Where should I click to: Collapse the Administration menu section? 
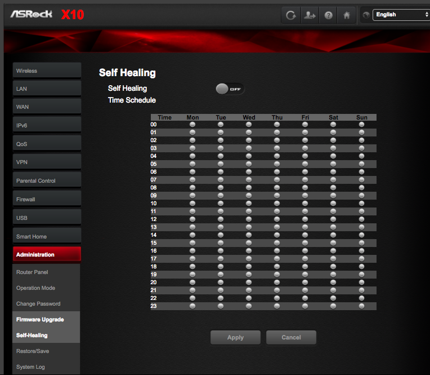click(x=47, y=254)
